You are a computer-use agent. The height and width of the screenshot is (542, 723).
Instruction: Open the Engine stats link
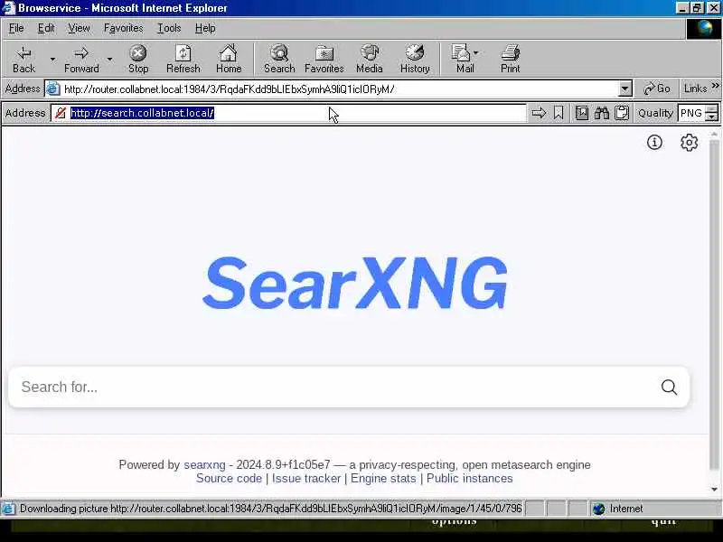tap(383, 479)
